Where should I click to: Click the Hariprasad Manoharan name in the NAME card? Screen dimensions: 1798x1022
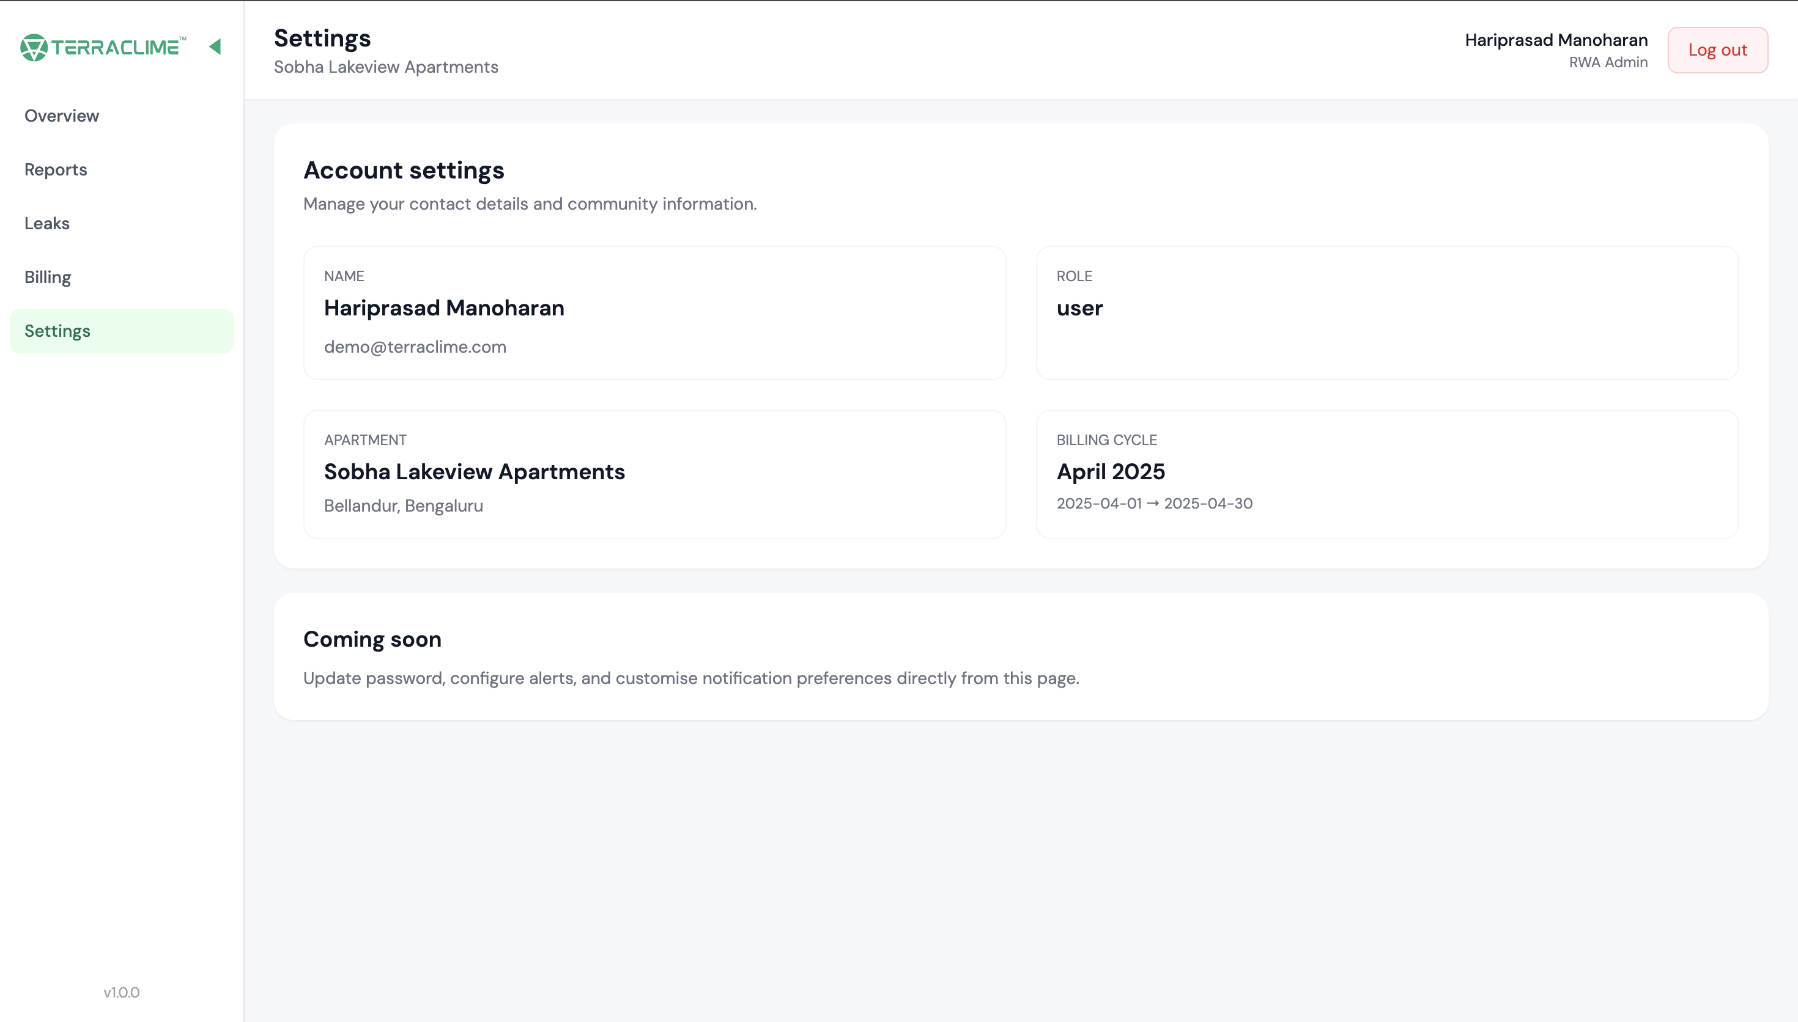tap(444, 308)
